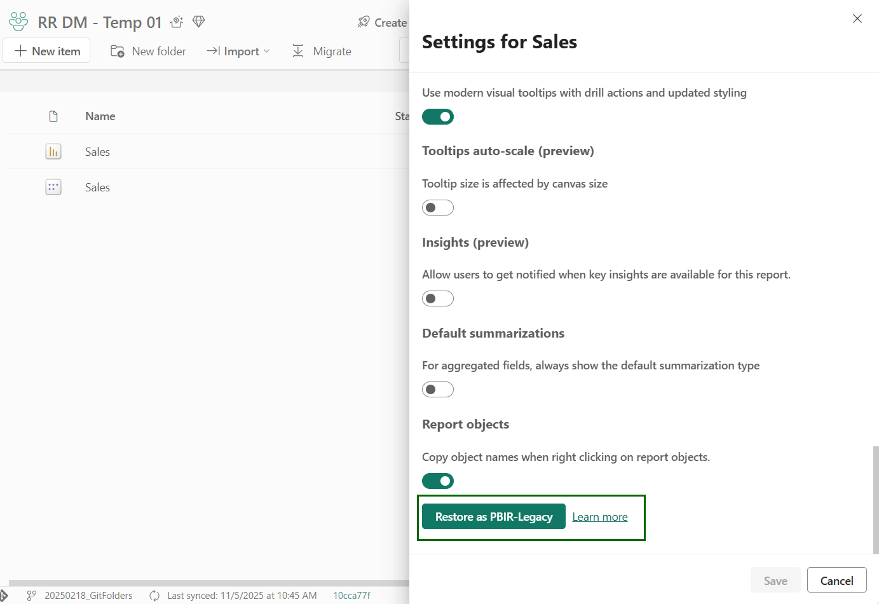Image resolution: width=879 pixels, height=604 pixels.
Task: Cancel the Sales settings changes
Action: [x=836, y=580]
